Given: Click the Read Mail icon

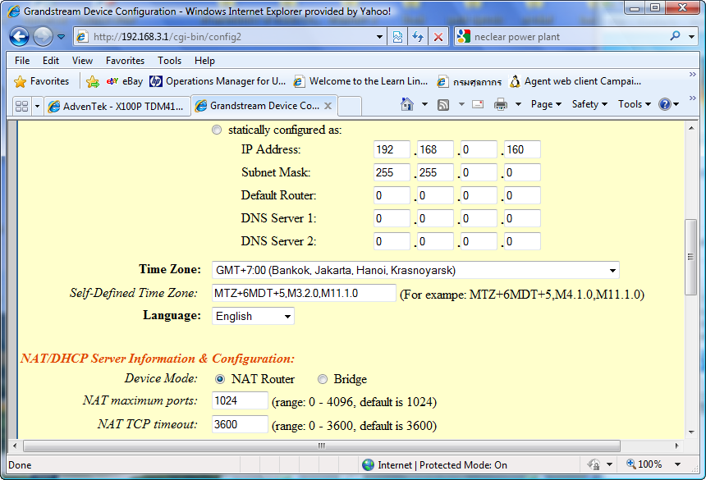Looking at the screenshot, I should click(x=478, y=104).
